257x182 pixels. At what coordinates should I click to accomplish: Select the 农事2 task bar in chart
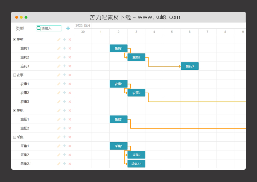pyautogui.click(x=136, y=93)
